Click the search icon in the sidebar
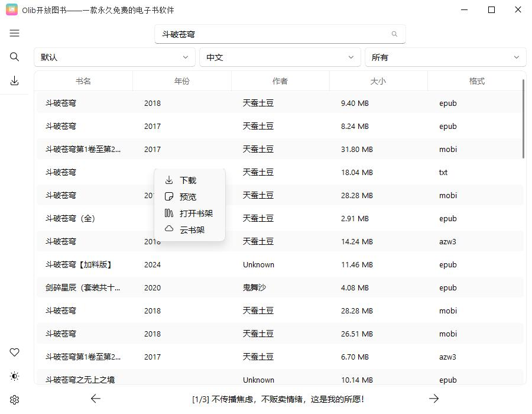 click(x=15, y=57)
